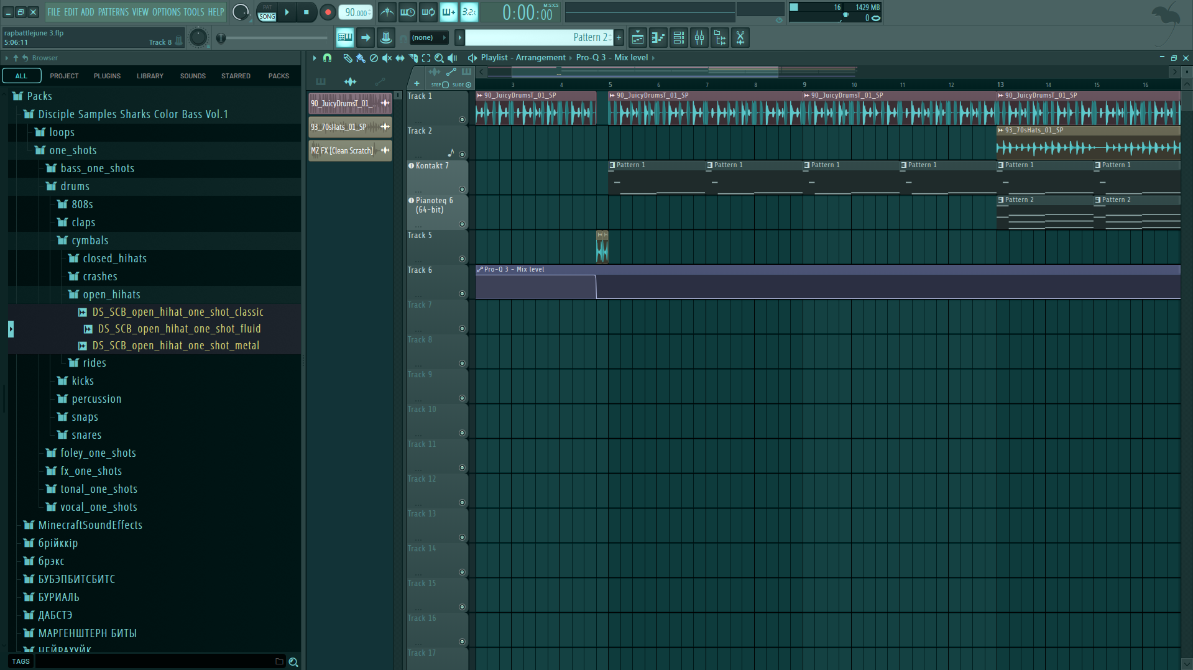Select the Mute tool in playlist
This screenshot has height=670, width=1193.
click(x=387, y=58)
